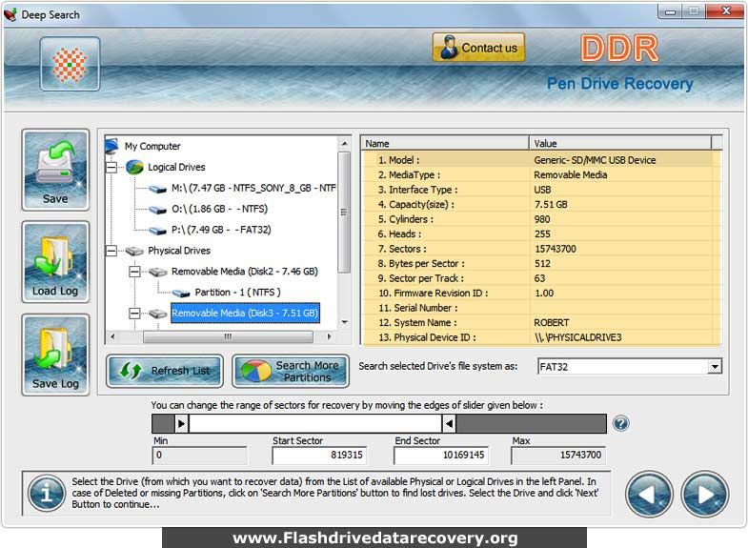Viewport: 748px width, 548px height.
Task: Minimize the Deep Search window
Action: (x=670, y=12)
